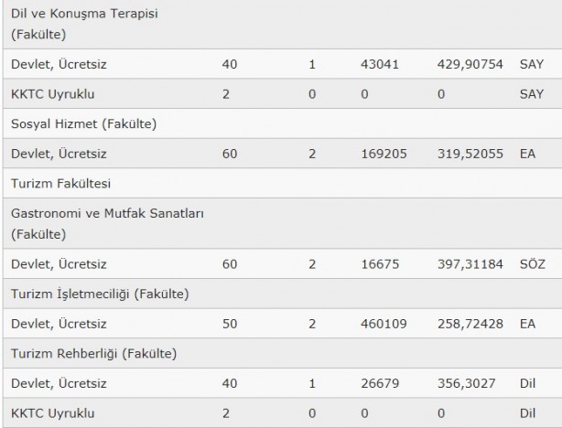The height and width of the screenshot is (428, 562).
Task: Click the last KKTC Uyruklu row label
Action: 53,413
